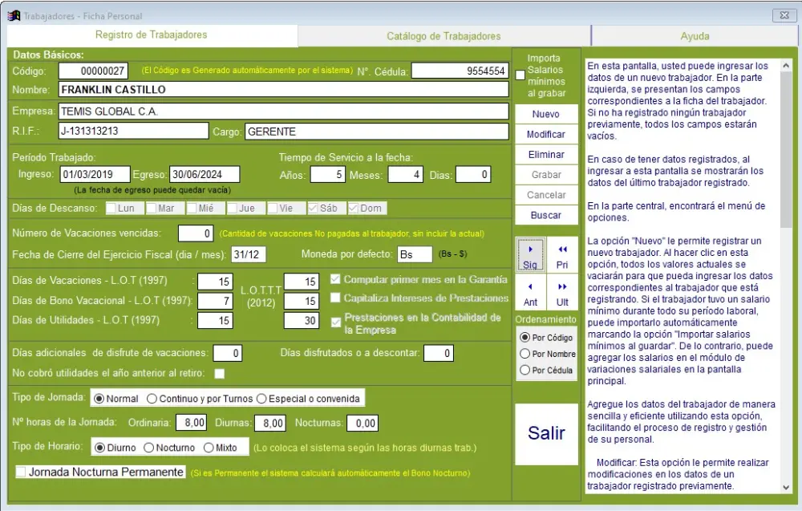This screenshot has width=802, height=511.
Task: Jump to first worker with the Pri arrows
Action: pos(562,253)
